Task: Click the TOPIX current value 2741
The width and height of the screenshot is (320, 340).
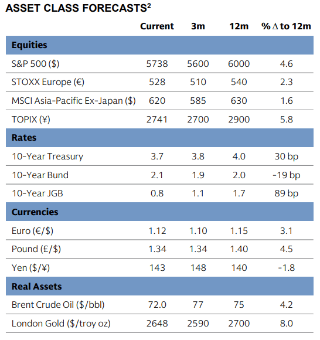Action: click(157, 120)
